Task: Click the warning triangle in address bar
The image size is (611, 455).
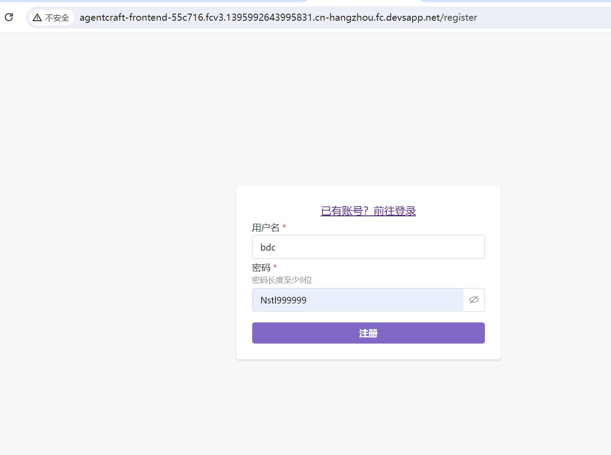Action: pos(37,17)
